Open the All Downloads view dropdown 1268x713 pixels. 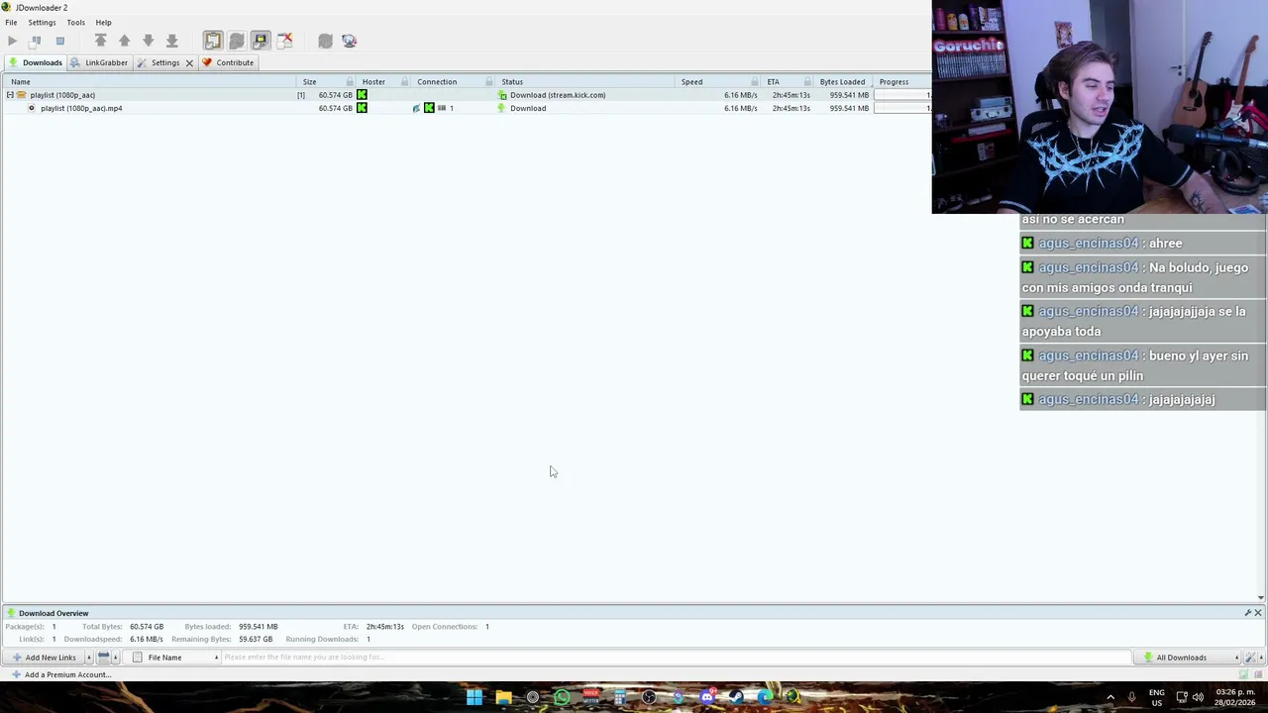(1187, 658)
